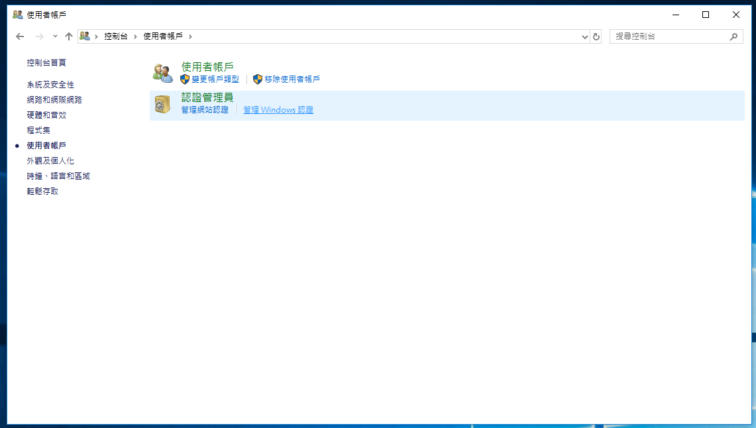The image size is (756, 428).
Task: Open the 認證管理員 heading
Action: [x=207, y=97]
